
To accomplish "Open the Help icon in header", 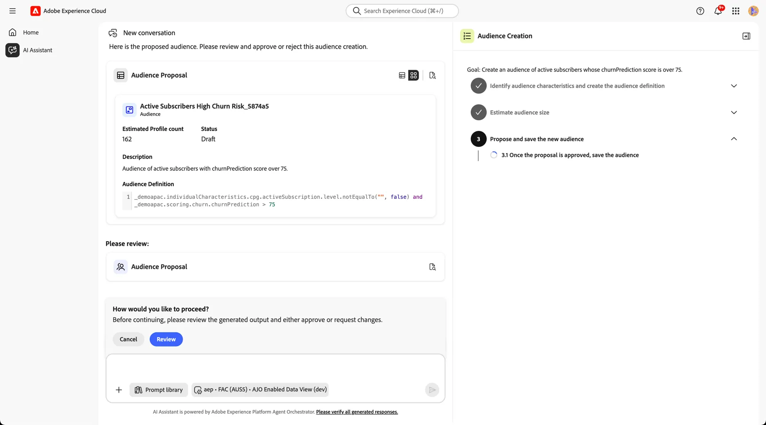I will [x=700, y=11].
